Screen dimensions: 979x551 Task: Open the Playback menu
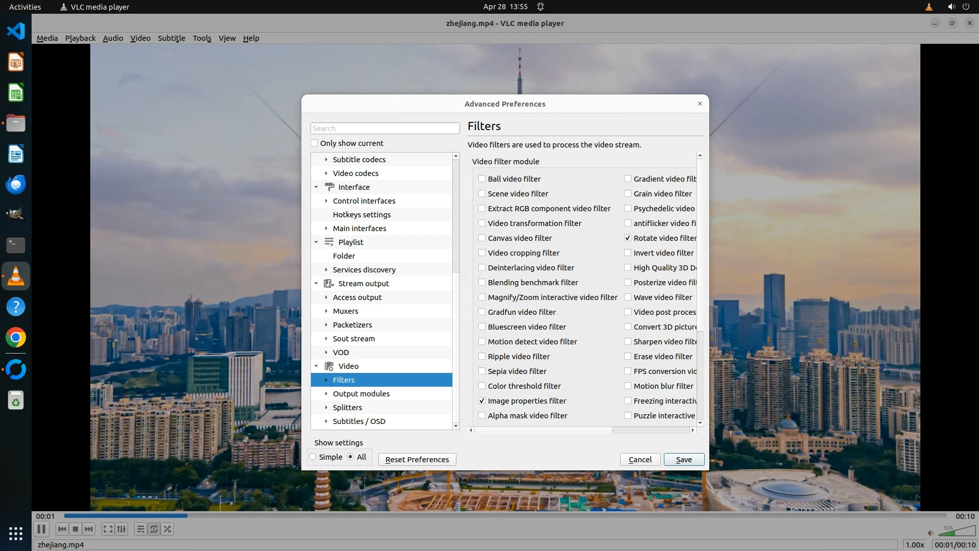pyautogui.click(x=80, y=38)
